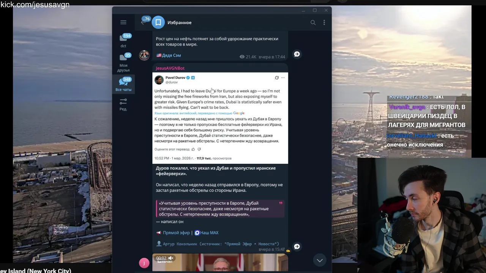Select the Все чаты folder
Viewport: 486px width, 273px height.
123,84
